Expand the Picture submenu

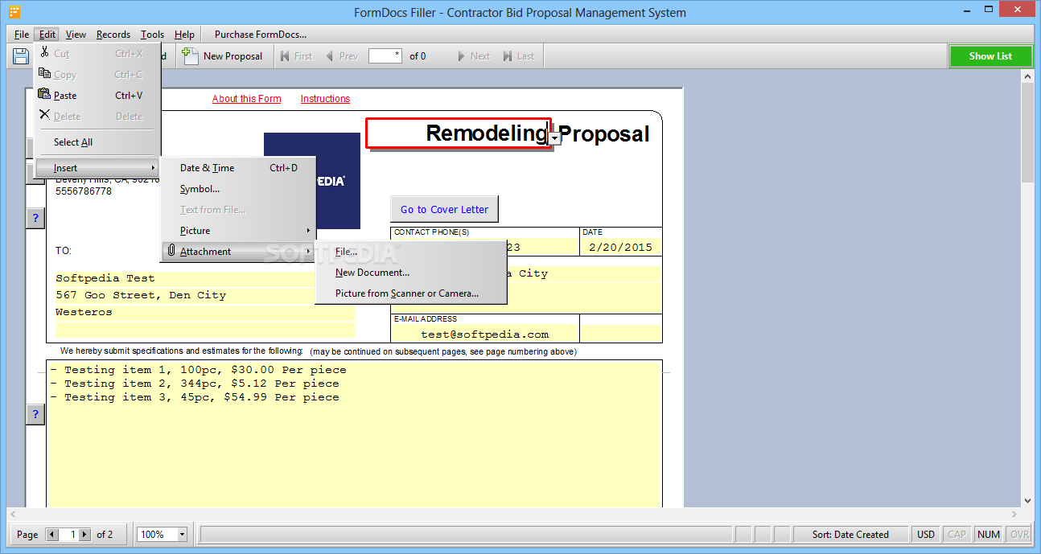point(237,231)
